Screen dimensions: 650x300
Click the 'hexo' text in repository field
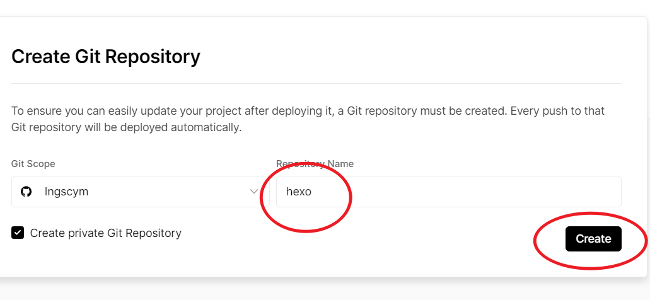[298, 192]
